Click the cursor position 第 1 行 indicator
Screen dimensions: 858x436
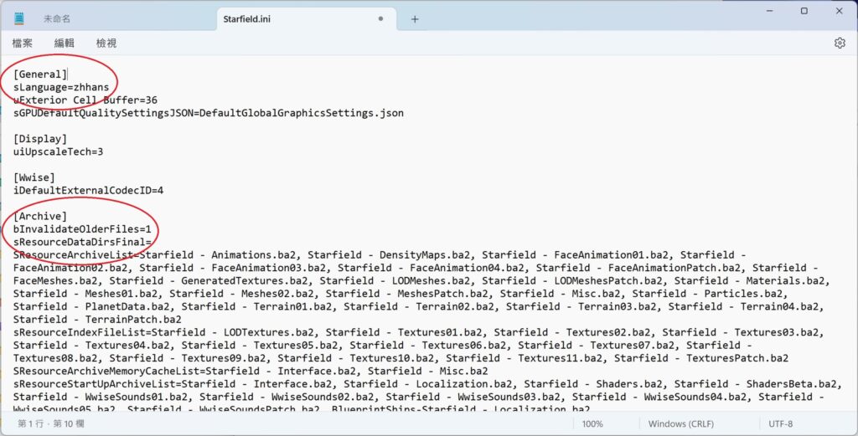pos(51,423)
